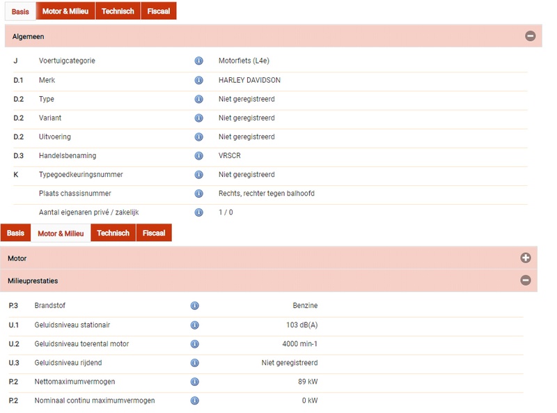This screenshot has height=413, width=557.
Task: Click the Motor section header label
Action: (x=17, y=258)
